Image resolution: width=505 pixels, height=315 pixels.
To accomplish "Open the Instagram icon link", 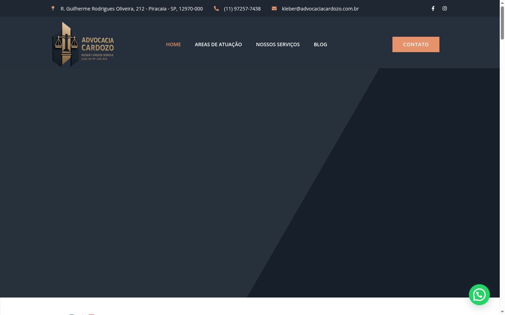I will pos(445,8).
